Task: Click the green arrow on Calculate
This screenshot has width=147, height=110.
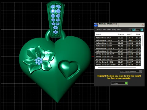Action: pyautogui.click(x=126, y=83)
